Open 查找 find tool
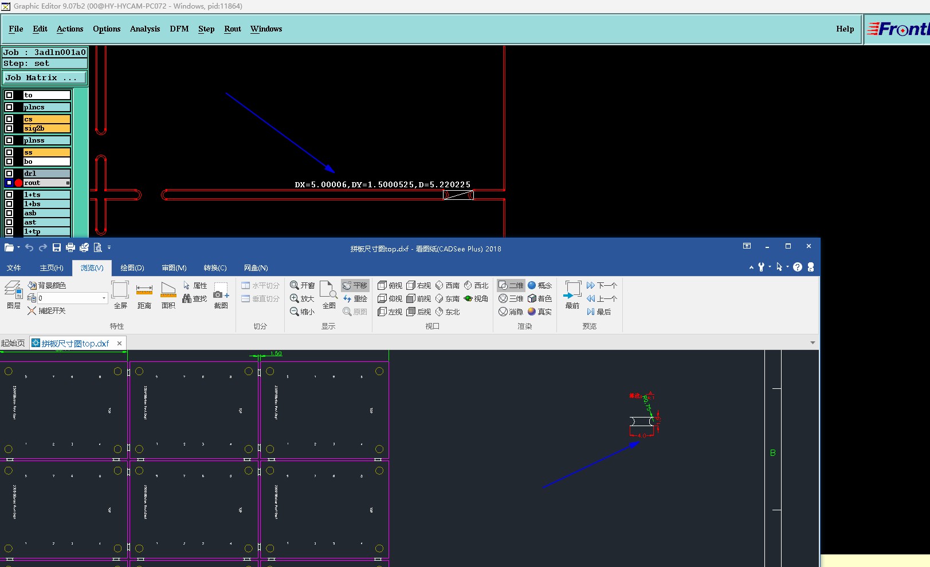The image size is (930, 567). coord(195,298)
